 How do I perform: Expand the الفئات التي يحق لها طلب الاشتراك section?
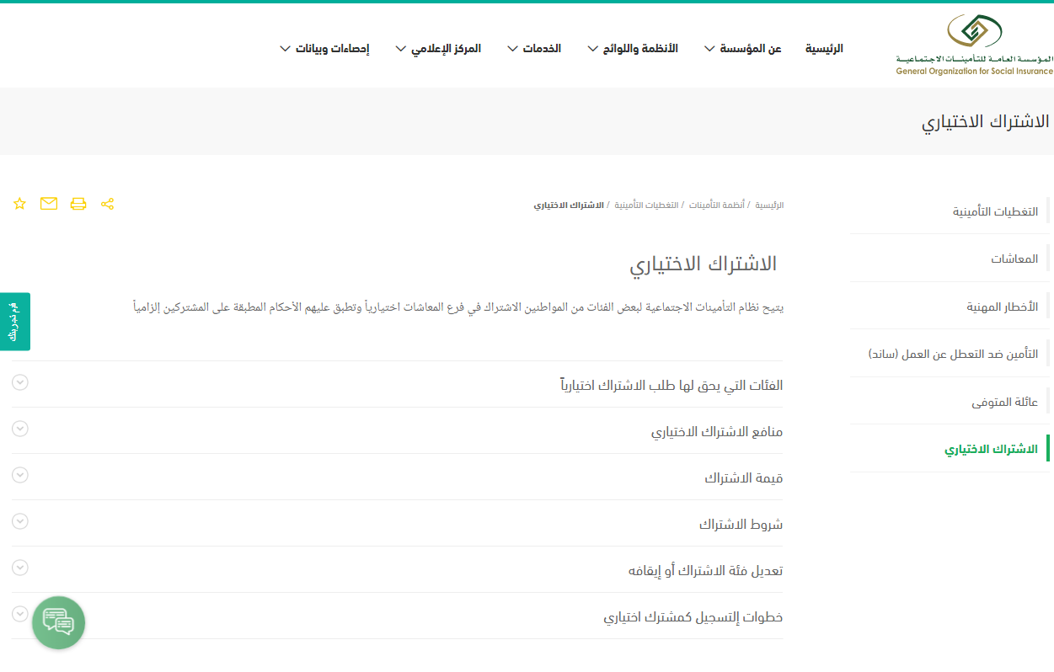tap(671, 385)
